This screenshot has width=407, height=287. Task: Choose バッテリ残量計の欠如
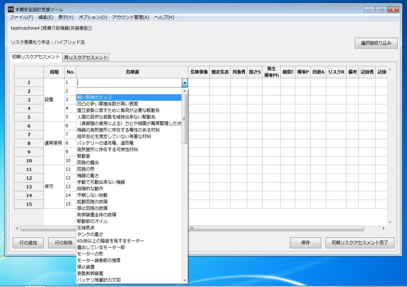tap(129, 280)
